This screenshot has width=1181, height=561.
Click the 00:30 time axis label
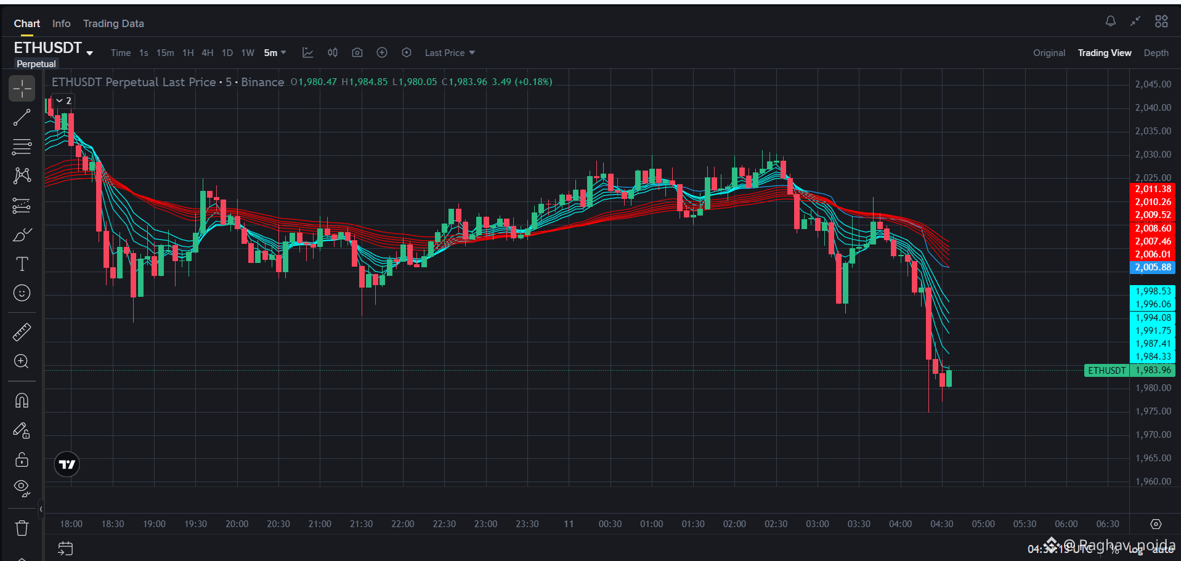pyautogui.click(x=610, y=524)
